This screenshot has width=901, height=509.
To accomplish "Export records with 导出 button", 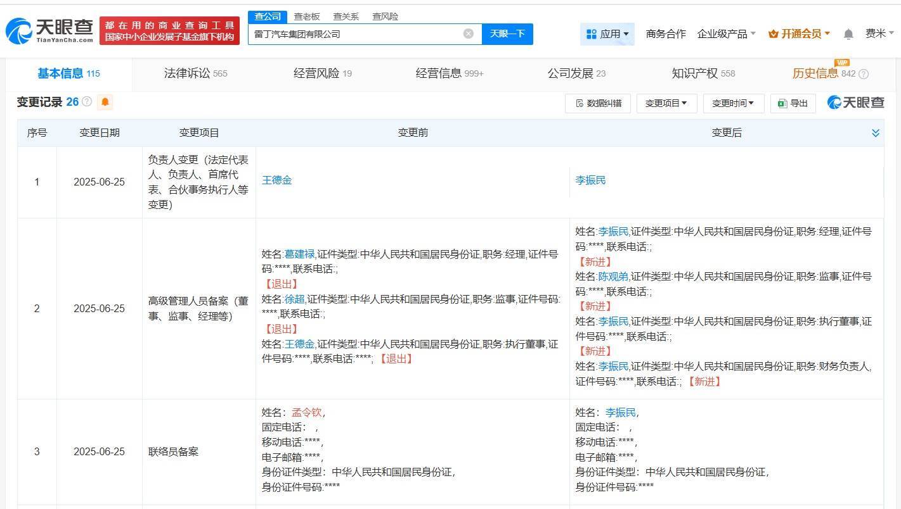I will click(x=793, y=103).
